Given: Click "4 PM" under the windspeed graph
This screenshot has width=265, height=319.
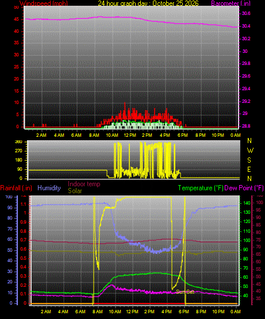Looking at the screenshot, I should pyautogui.click(x=165, y=135).
